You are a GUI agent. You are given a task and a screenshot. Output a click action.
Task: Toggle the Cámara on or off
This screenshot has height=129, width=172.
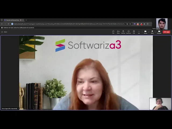pyautogui.click(x=145, y=32)
